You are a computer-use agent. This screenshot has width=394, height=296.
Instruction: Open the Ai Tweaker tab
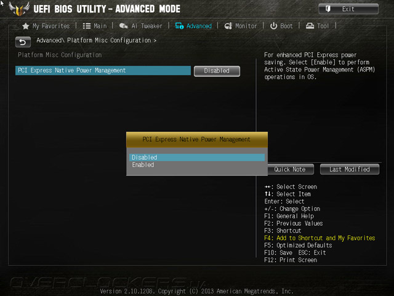pos(140,26)
